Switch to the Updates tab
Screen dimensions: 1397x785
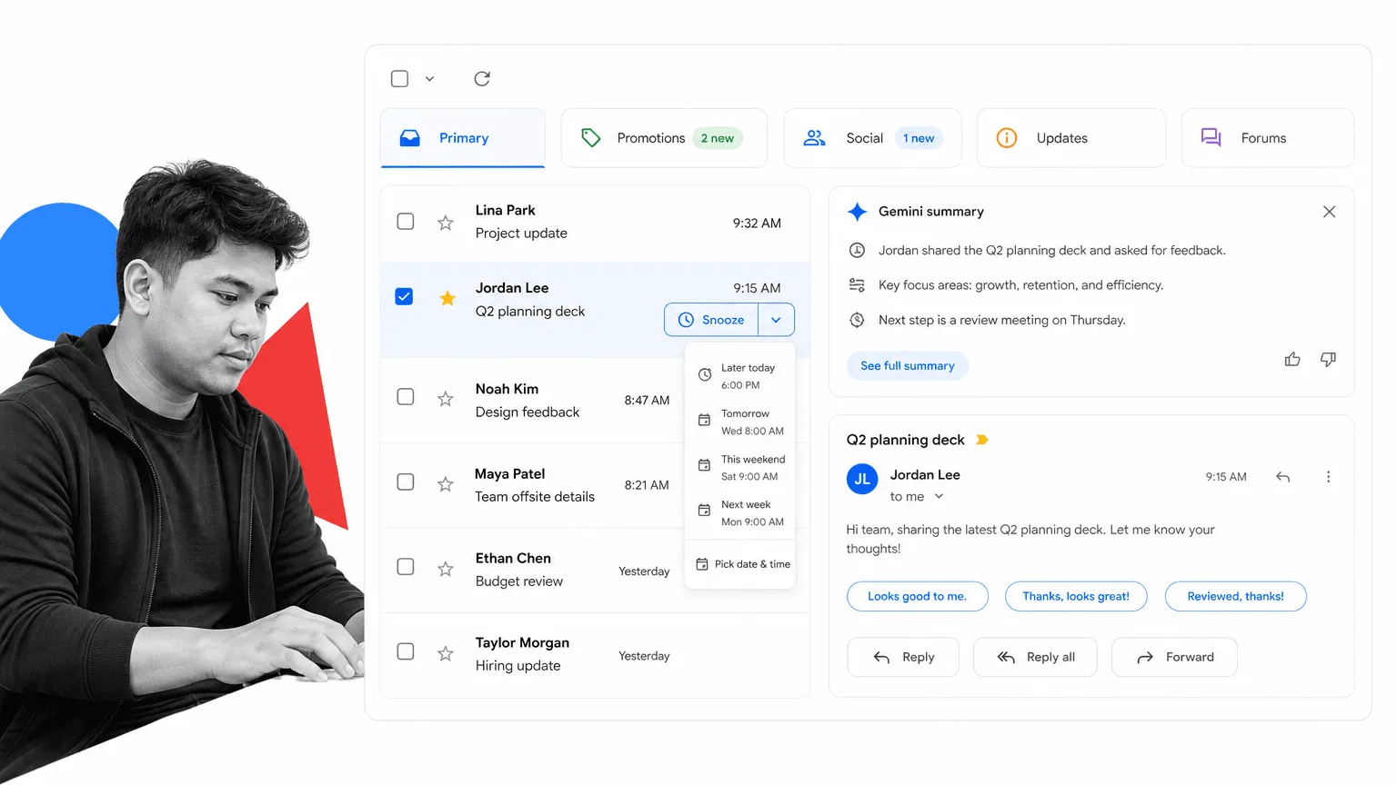(1071, 138)
